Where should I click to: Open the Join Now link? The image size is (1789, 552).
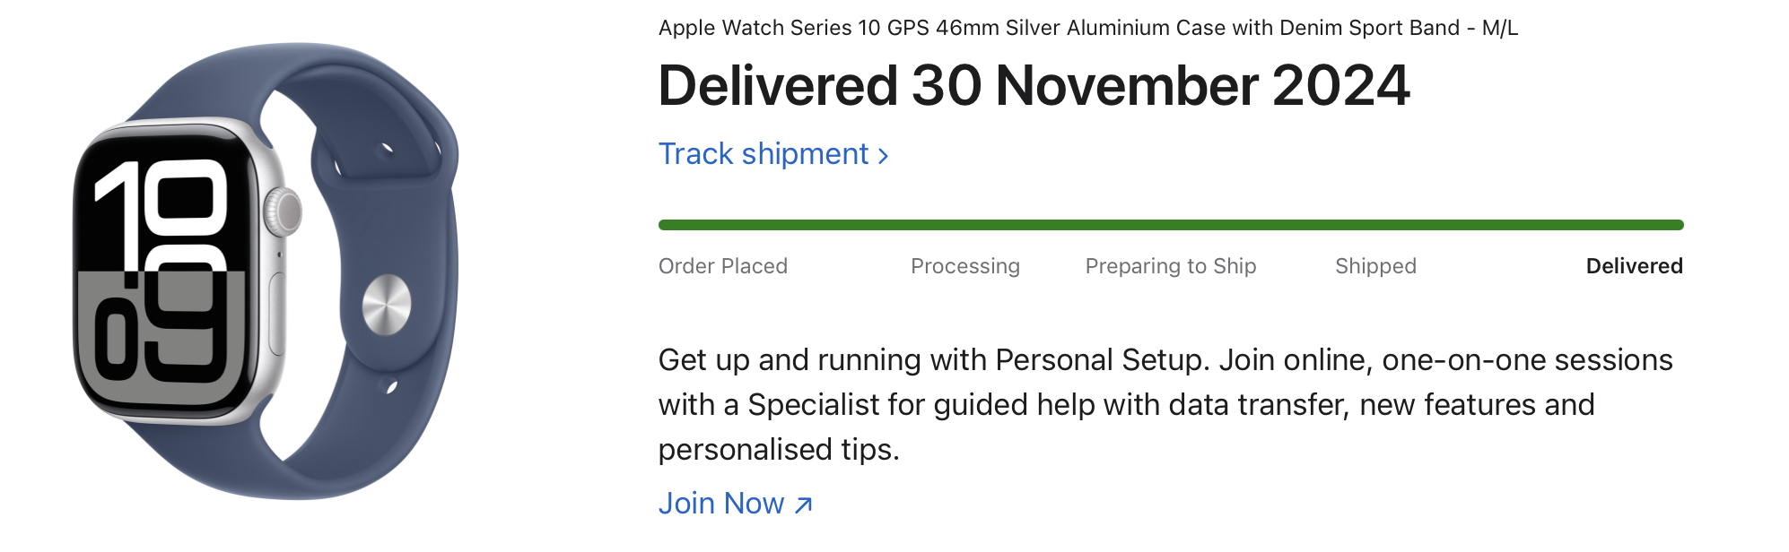(721, 504)
